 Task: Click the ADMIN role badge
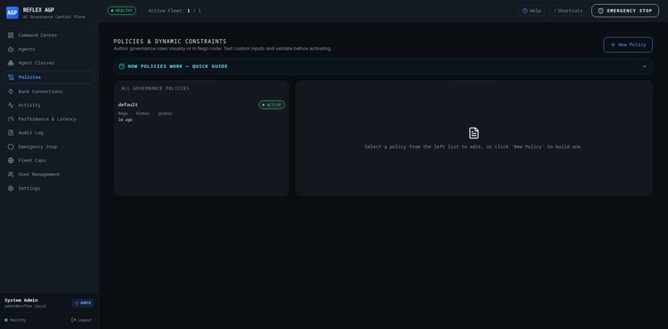83,303
